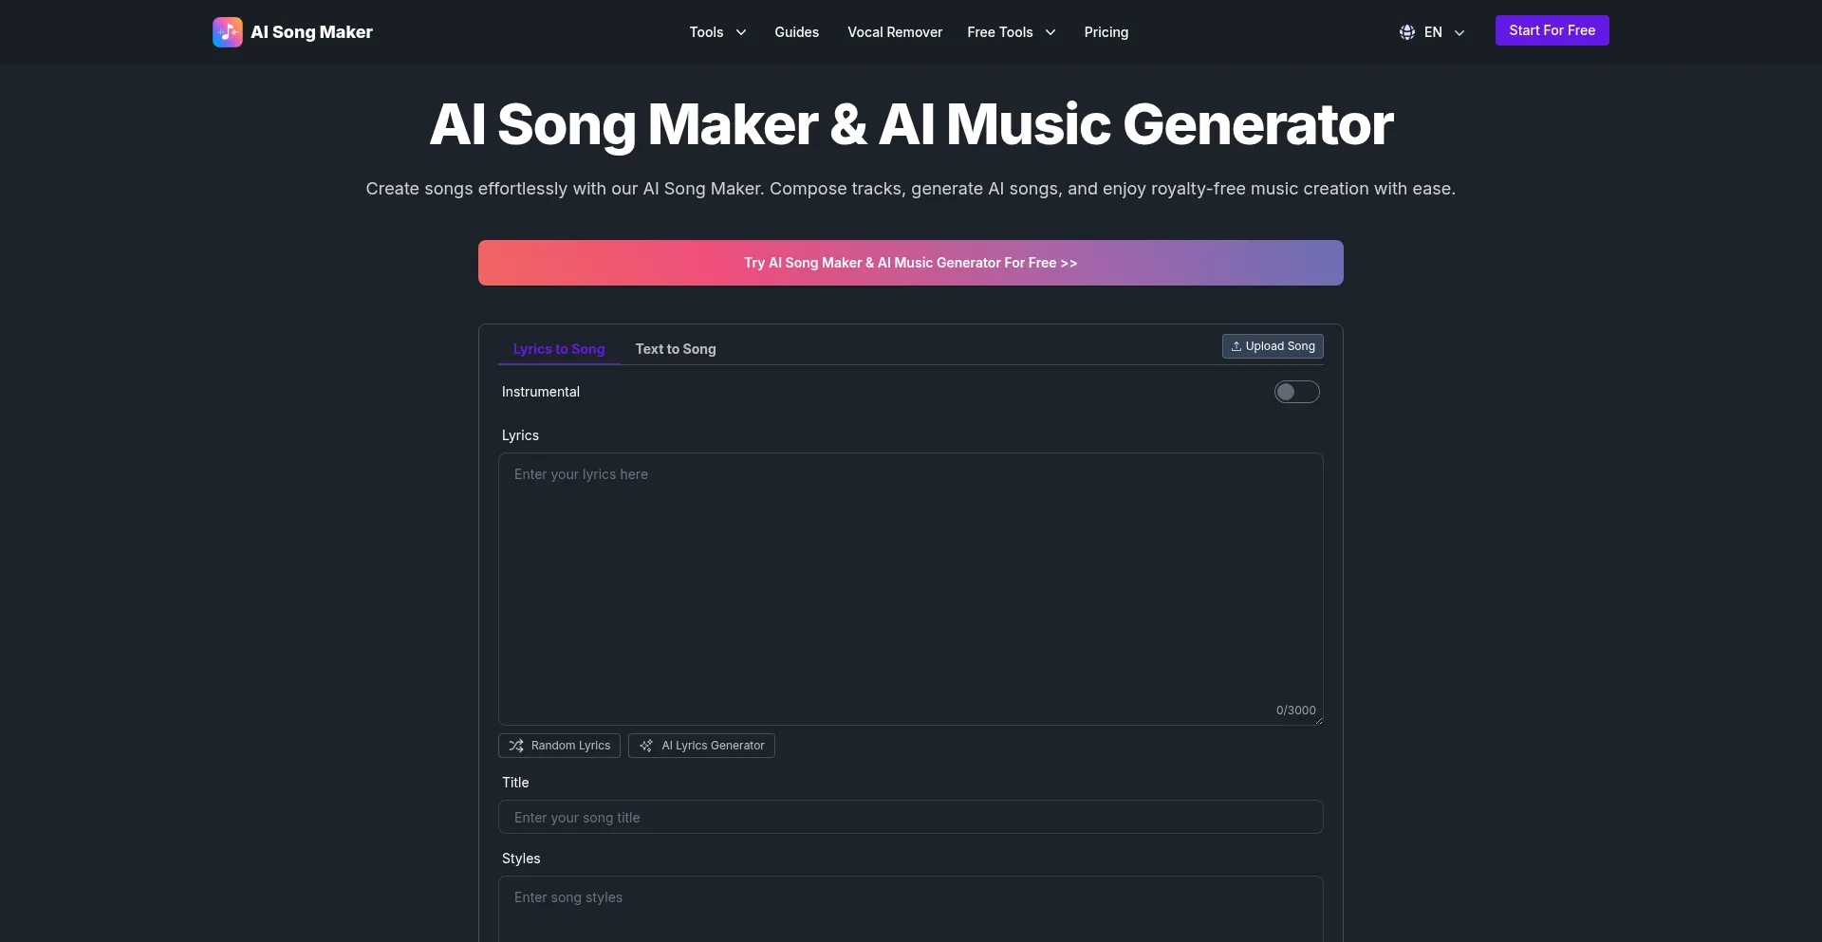Open the EN language selector
Image resolution: width=1822 pixels, height=942 pixels.
click(x=1432, y=32)
